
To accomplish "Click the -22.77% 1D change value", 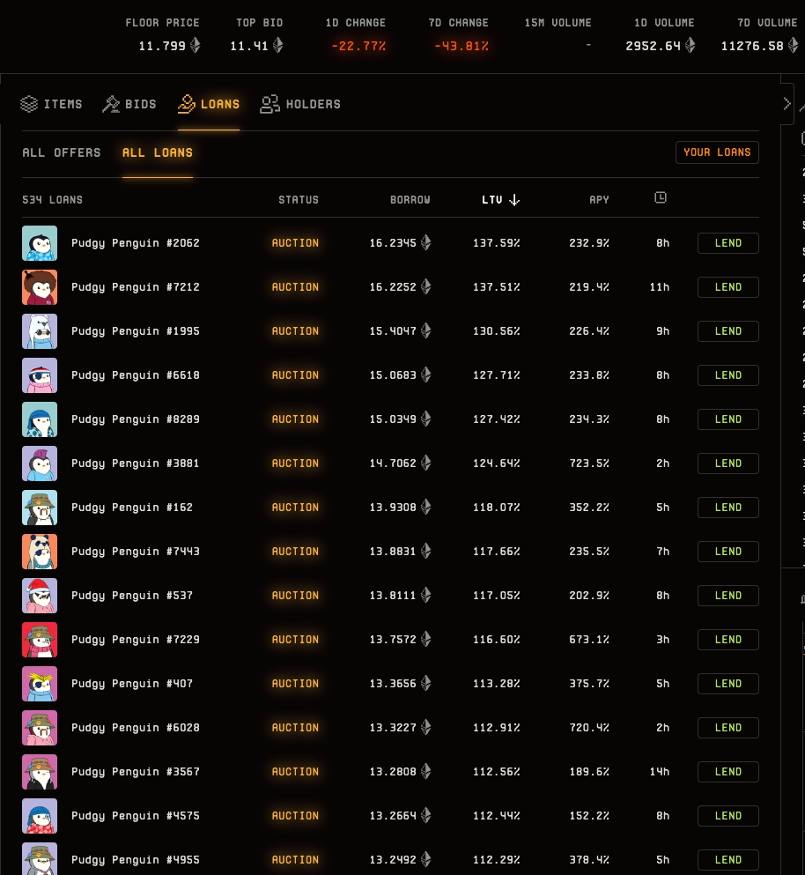I will coord(358,46).
